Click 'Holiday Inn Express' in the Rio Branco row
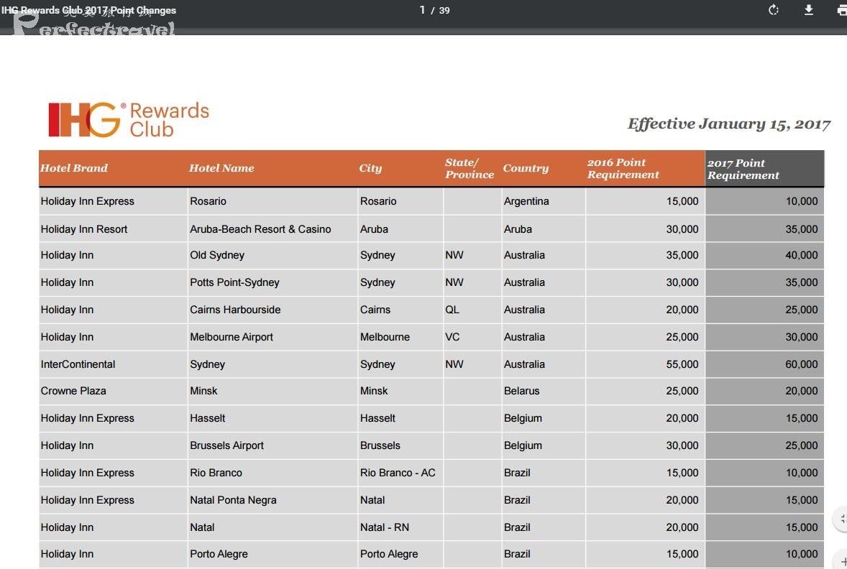 [88, 473]
